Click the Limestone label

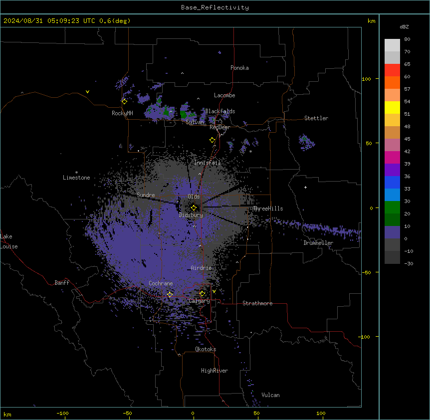(x=76, y=178)
